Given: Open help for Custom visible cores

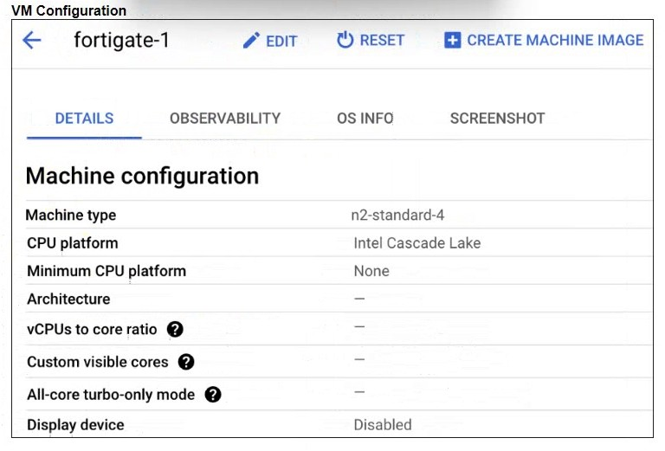Looking at the screenshot, I should (186, 362).
